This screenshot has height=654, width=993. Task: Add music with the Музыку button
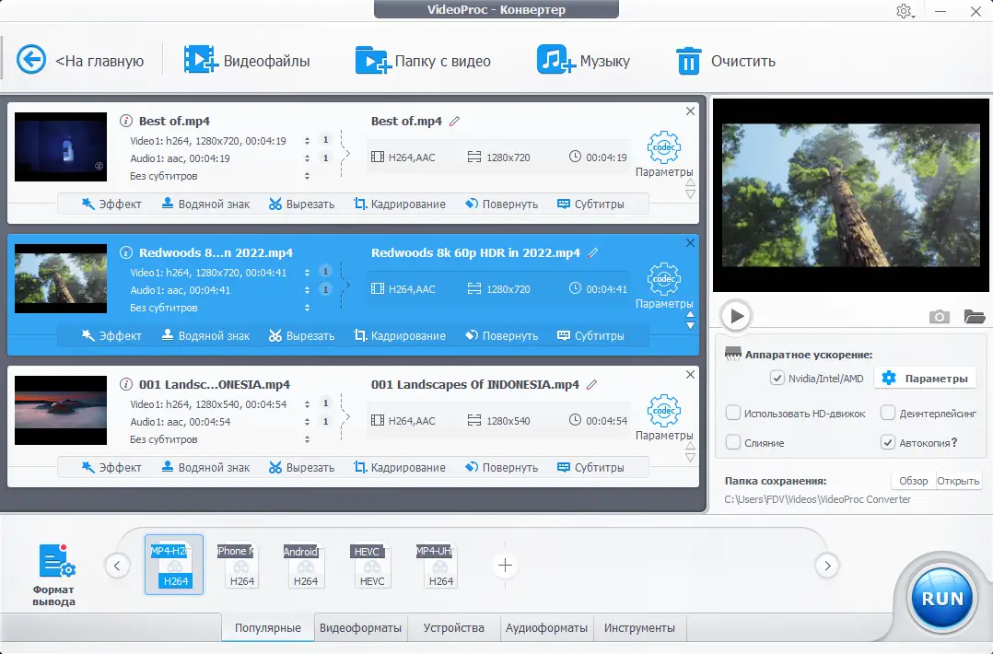(583, 60)
